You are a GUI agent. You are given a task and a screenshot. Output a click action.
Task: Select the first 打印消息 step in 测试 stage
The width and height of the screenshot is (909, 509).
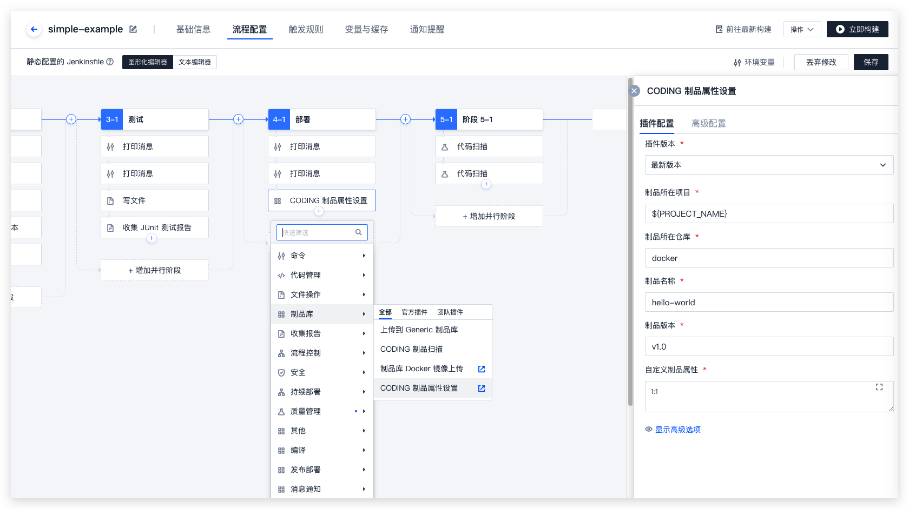(155, 146)
